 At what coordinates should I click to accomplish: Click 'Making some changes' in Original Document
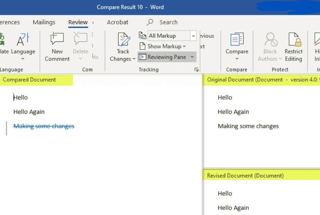coord(248,126)
